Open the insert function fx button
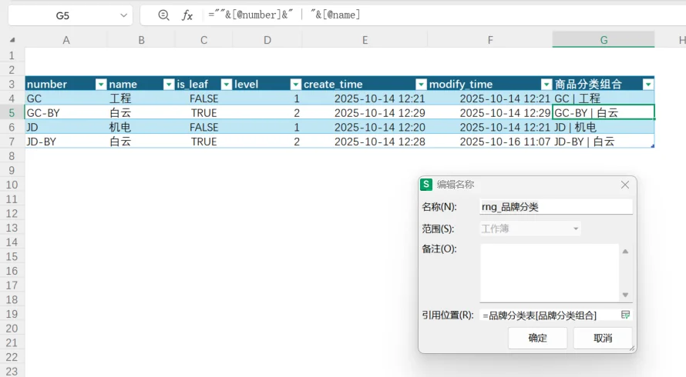 [x=187, y=15]
